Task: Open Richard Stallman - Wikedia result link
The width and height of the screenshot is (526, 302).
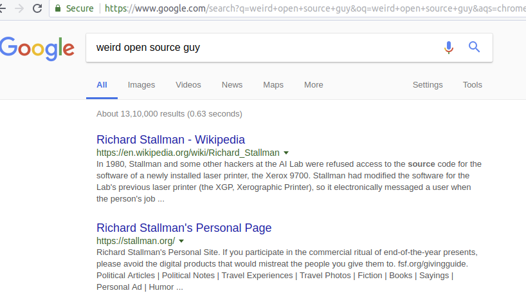Action: [x=170, y=139]
